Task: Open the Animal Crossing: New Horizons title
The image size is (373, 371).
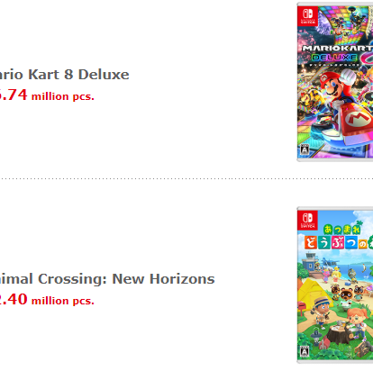Action: [x=107, y=279]
